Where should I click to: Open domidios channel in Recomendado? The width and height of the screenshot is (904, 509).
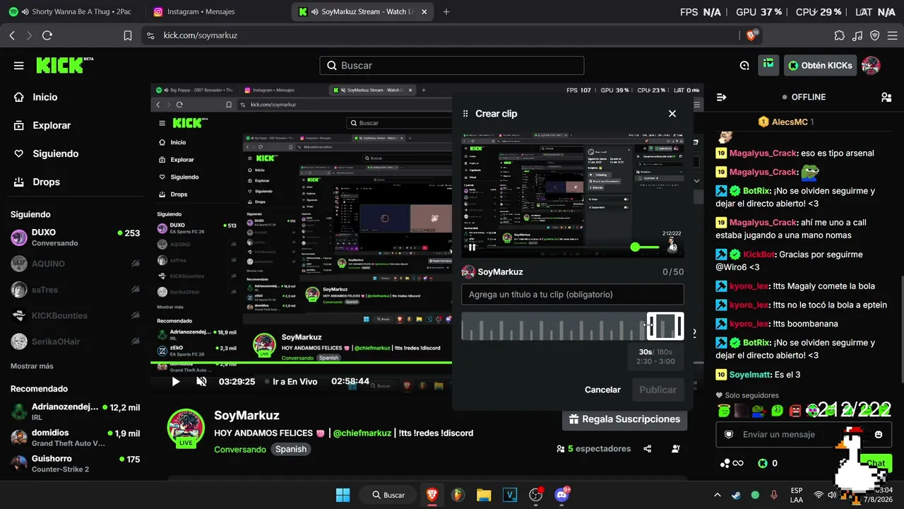(75, 438)
